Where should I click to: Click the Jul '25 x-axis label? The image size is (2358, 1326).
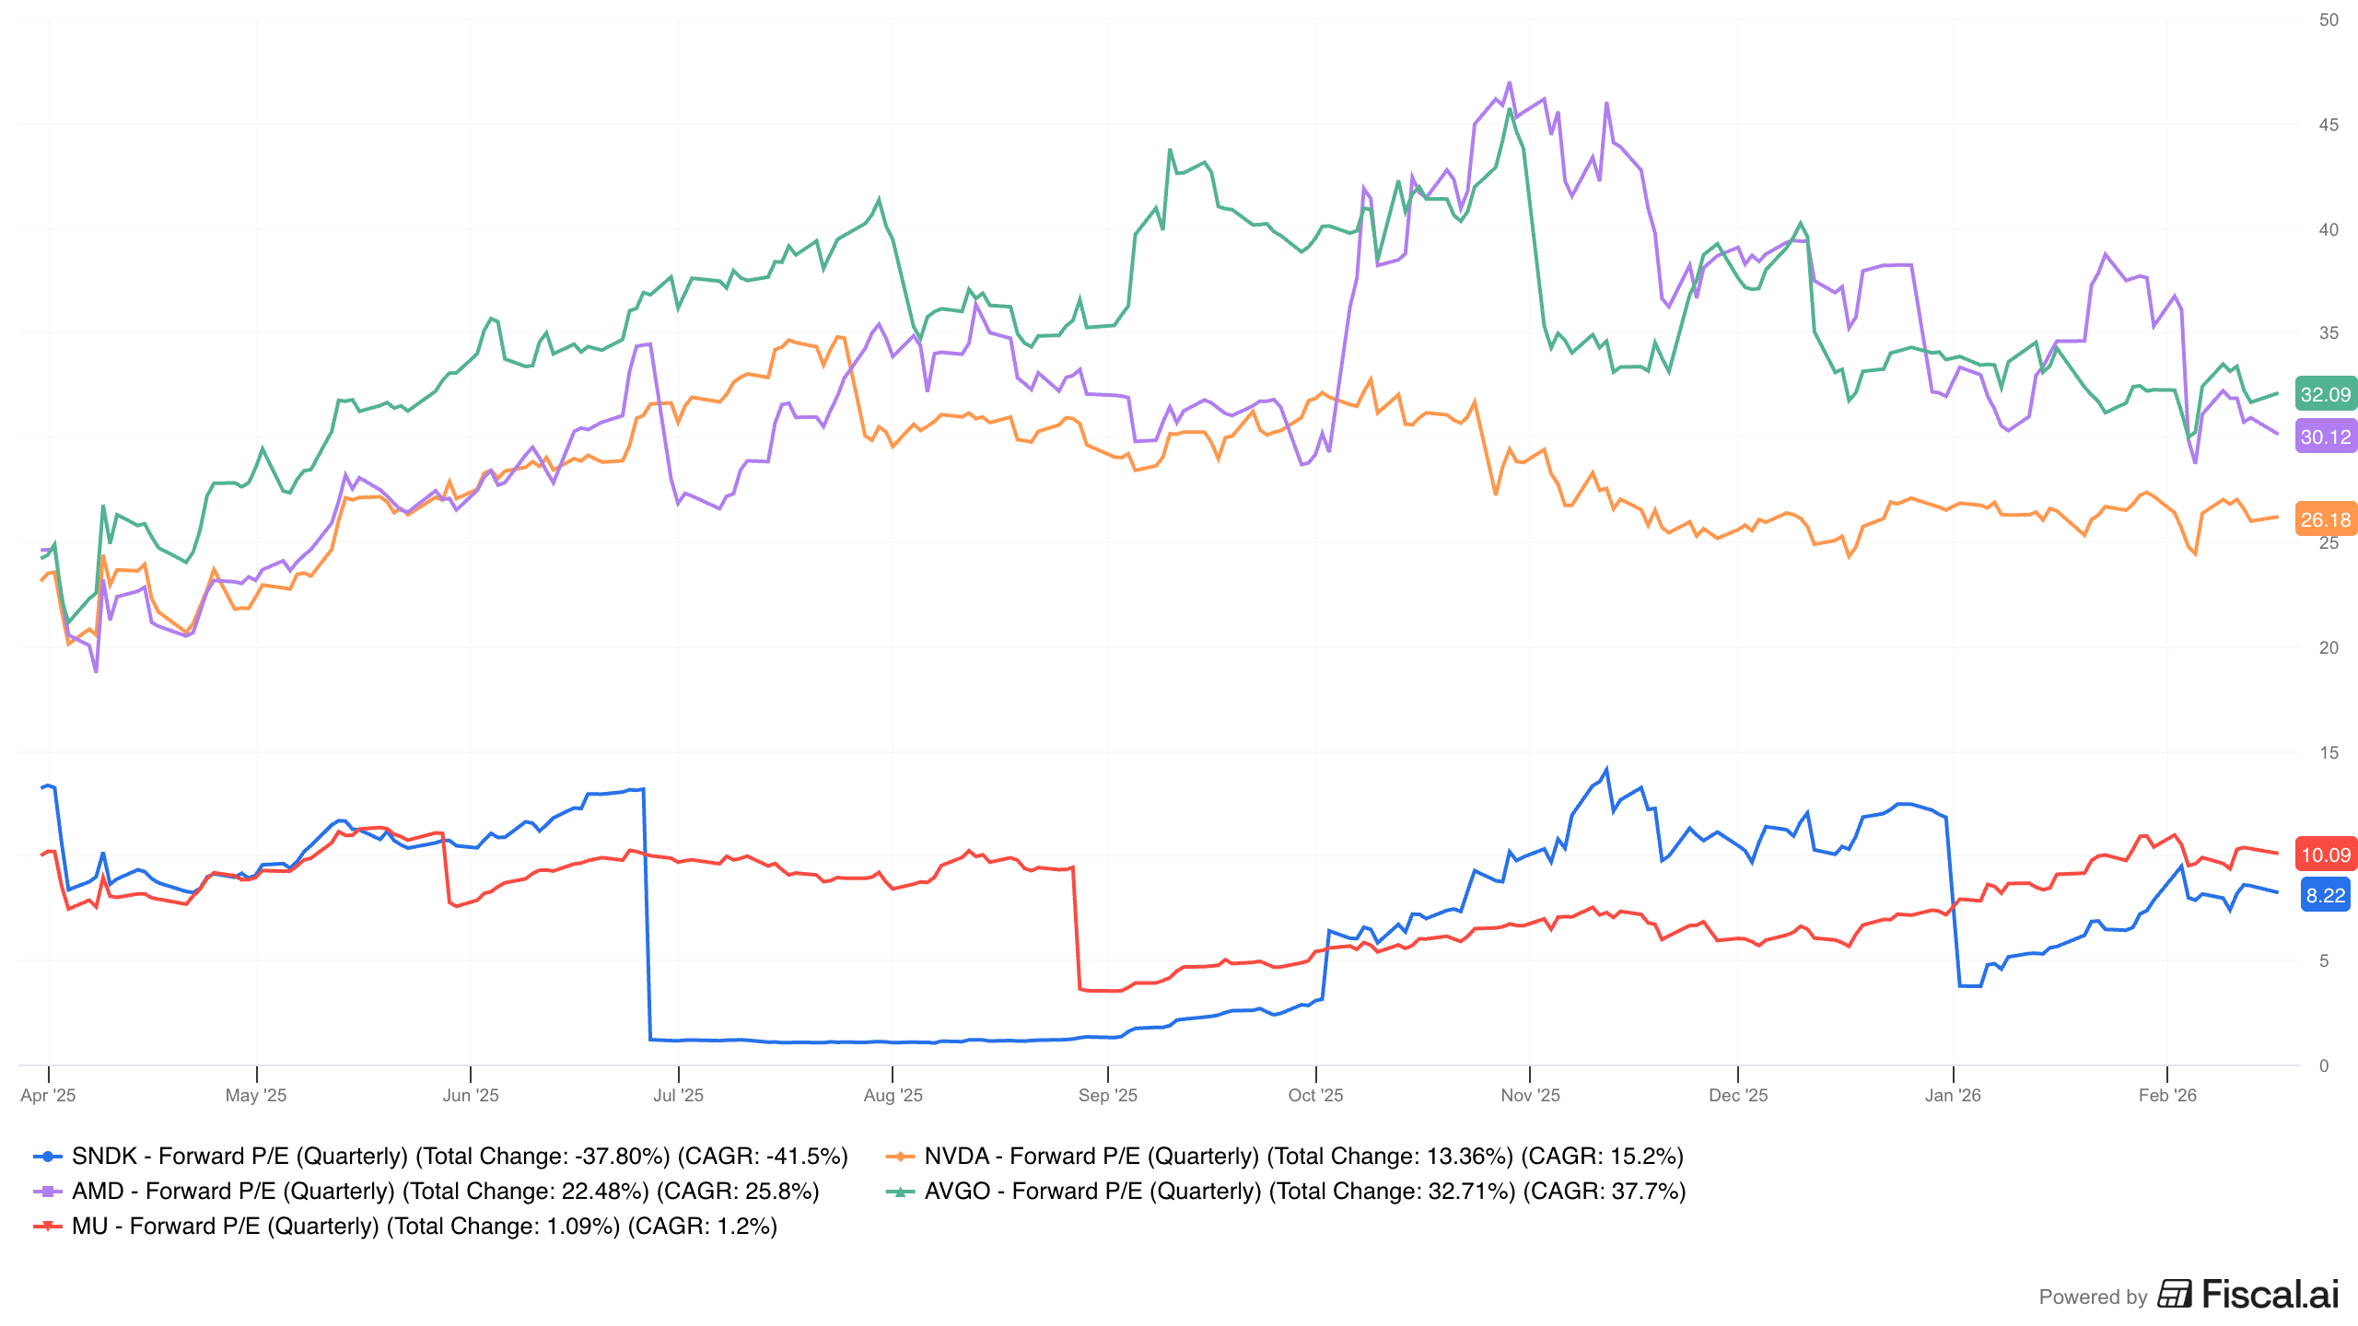(x=678, y=1096)
